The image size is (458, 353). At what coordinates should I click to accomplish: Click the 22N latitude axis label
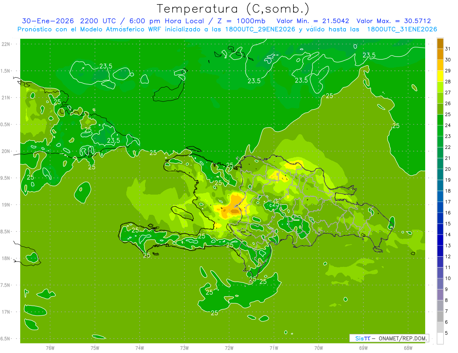pyautogui.click(x=6, y=44)
